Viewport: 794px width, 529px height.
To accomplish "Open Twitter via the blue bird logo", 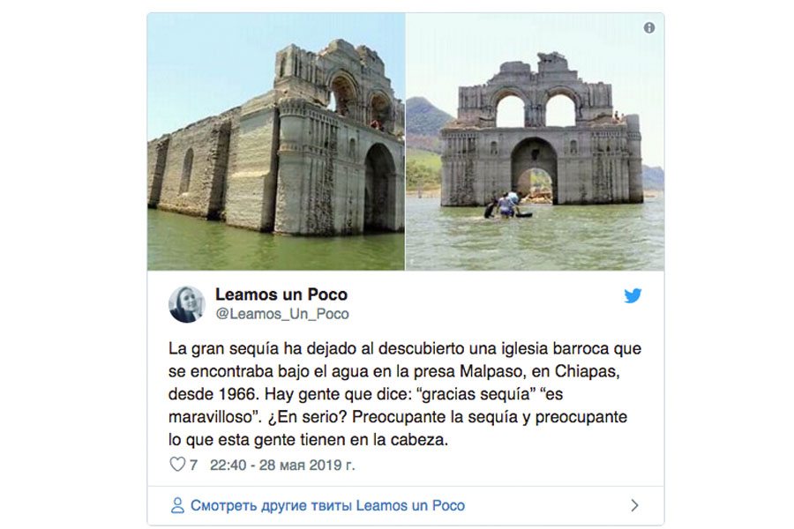I will pyautogui.click(x=633, y=295).
